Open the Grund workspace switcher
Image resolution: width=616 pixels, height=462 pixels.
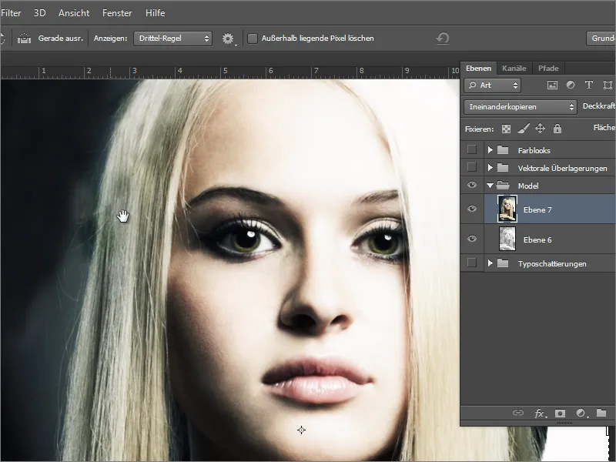pos(601,38)
